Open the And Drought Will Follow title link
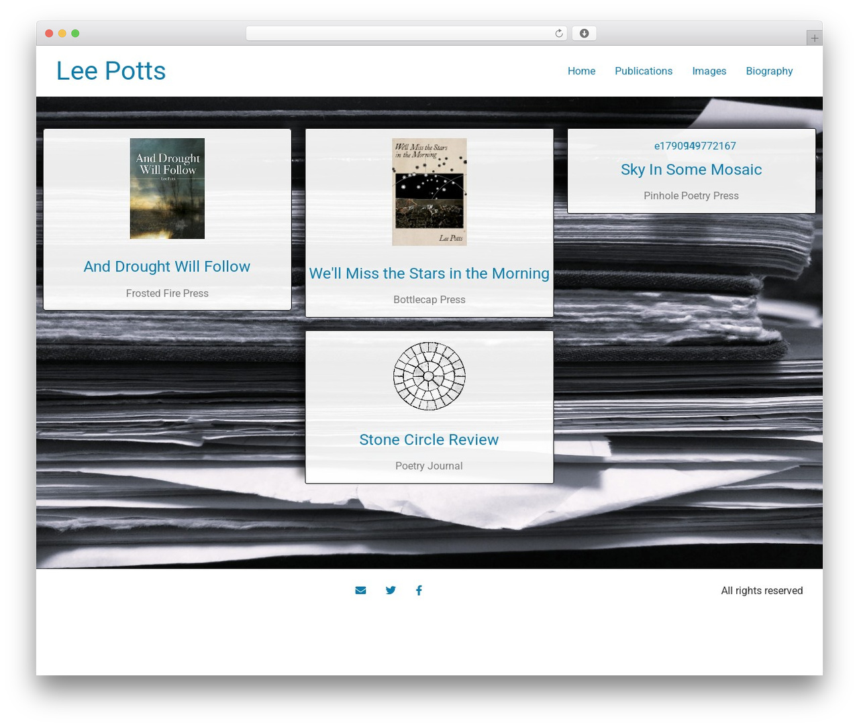859x727 pixels. [167, 267]
